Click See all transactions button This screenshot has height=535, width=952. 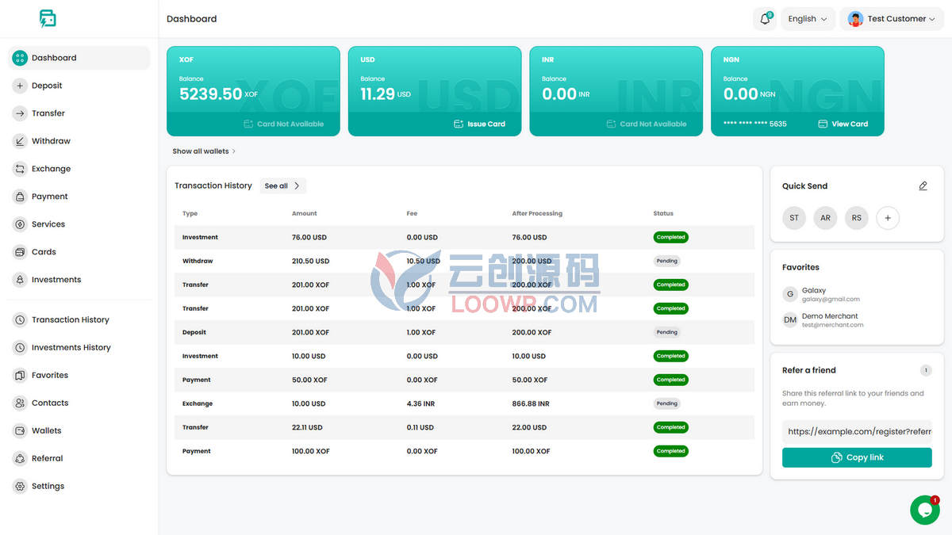pyautogui.click(x=282, y=186)
